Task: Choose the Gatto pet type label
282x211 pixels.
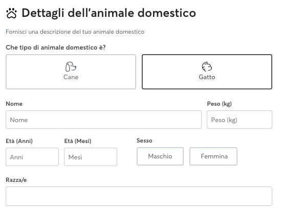Action: point(207,77)
